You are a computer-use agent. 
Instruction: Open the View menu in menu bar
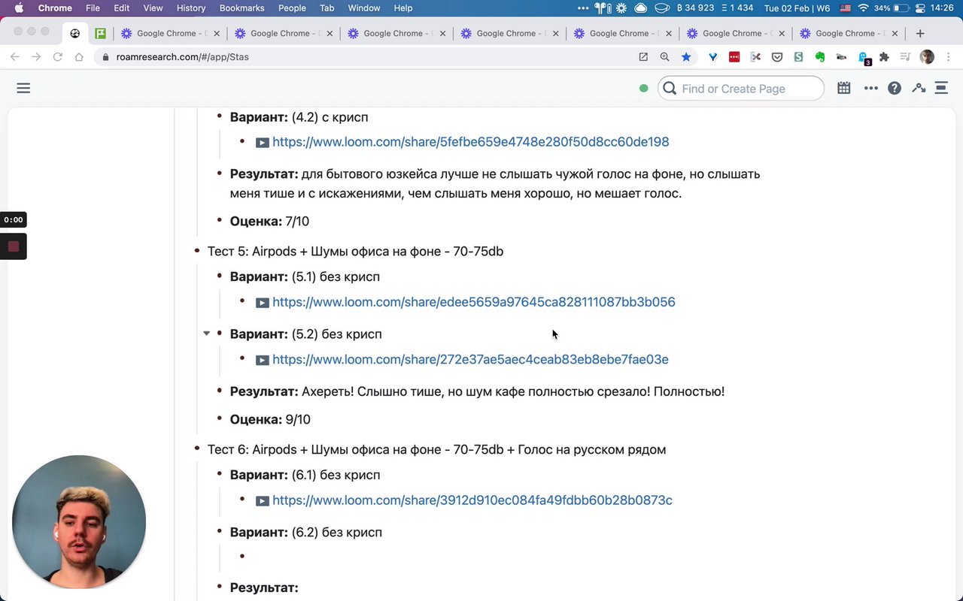click(153, 8)
